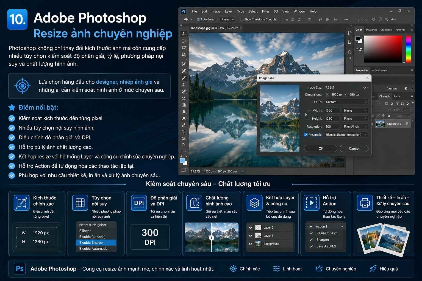Open the Fit To Custom dropdown
Image resolution: width=422 pixels, height=281 pixels.
pyautogui.click(x=346, y=102)
